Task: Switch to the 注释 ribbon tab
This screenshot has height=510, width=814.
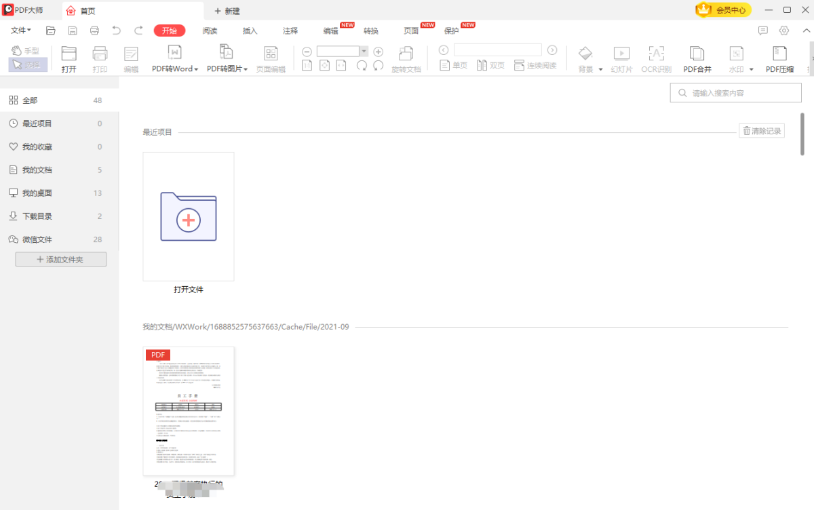Action: [x=290, y=31]
